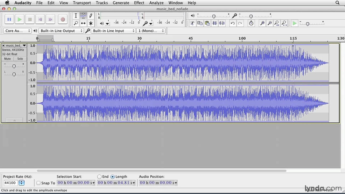Screen dimensions: 345x194
Task: Start recording with the Record button
Action: 63,19
